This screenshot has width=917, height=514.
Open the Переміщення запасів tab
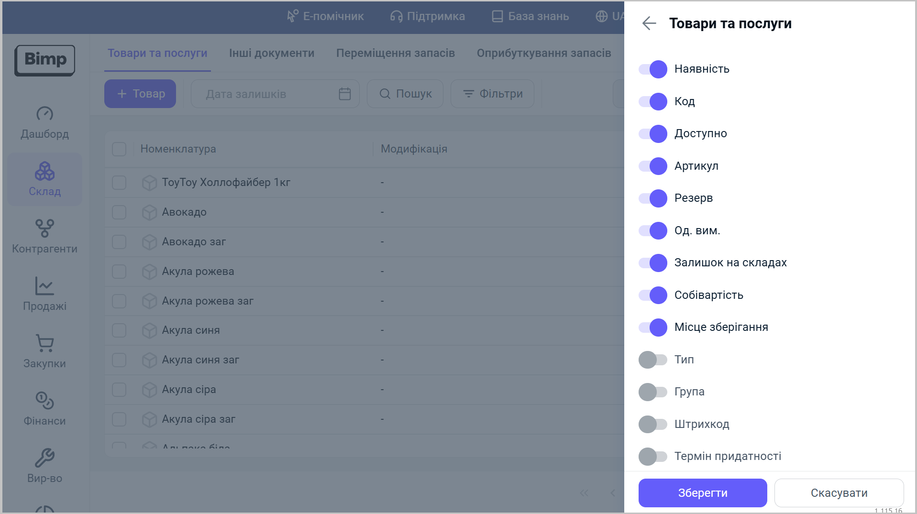[x=395, y=53]
